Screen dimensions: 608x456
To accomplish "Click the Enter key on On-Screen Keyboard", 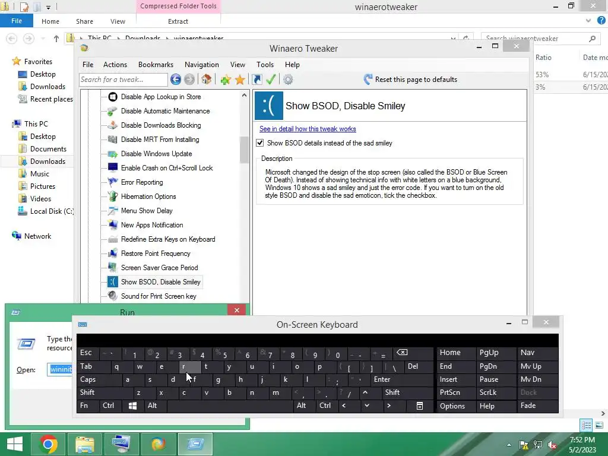I will pyautogui.click(x=401, y=379).
